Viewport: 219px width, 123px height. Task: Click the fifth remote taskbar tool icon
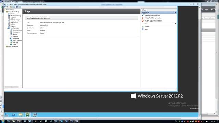point(35,115)
